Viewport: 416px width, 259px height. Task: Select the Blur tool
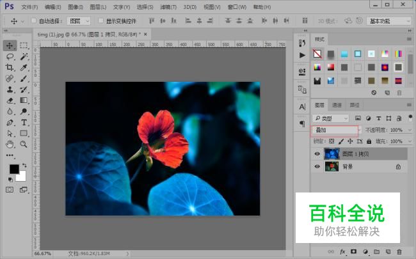10,111
